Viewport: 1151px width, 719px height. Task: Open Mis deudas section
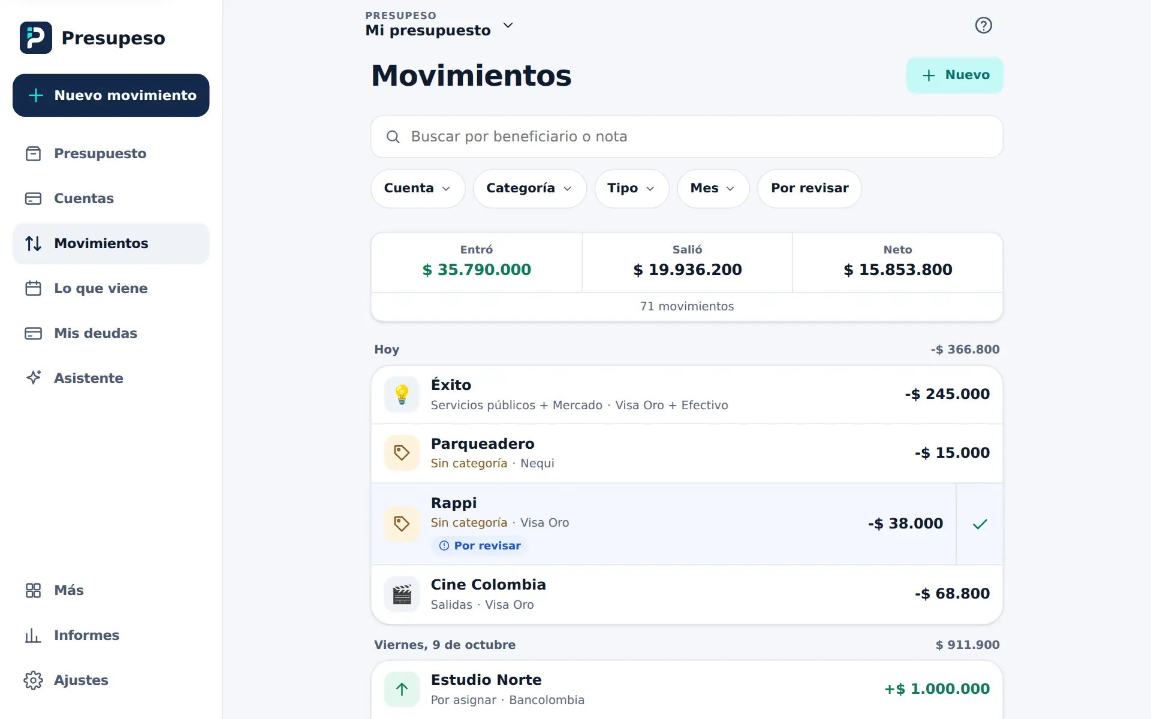[x=111, y=333]
